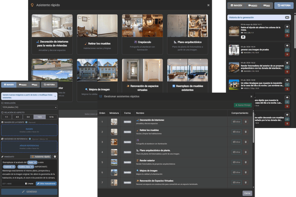This screenshot has height=197, width=296.
Task: Toggle visibility of 'Un vídeo timelapse' entry
Action: pyautogui.click(x=287, y=80)
